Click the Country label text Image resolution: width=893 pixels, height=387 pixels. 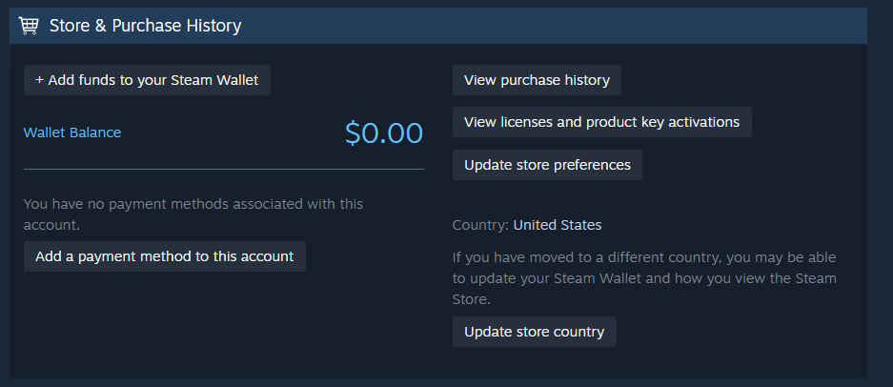pyautogui.click(x=480, y=225)
